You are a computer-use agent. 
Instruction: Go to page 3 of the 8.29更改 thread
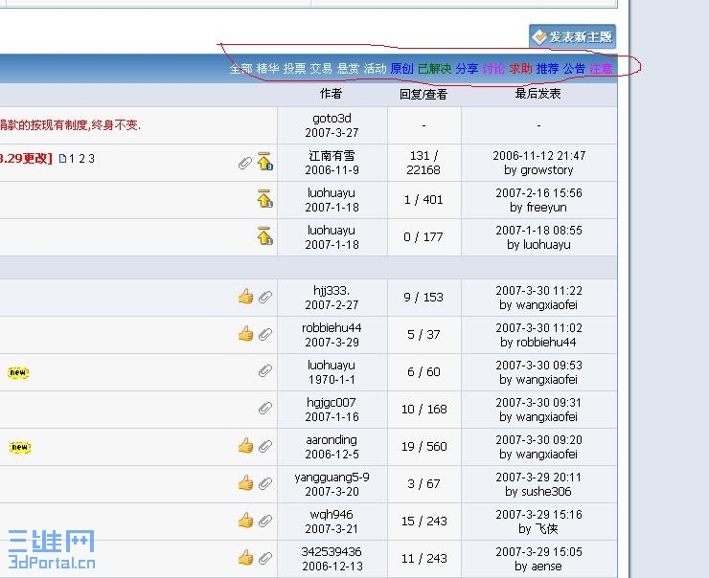92,159
